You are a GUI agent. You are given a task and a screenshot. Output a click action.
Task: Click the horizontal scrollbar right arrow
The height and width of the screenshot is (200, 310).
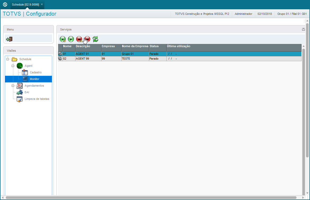[x=303, y=198]
